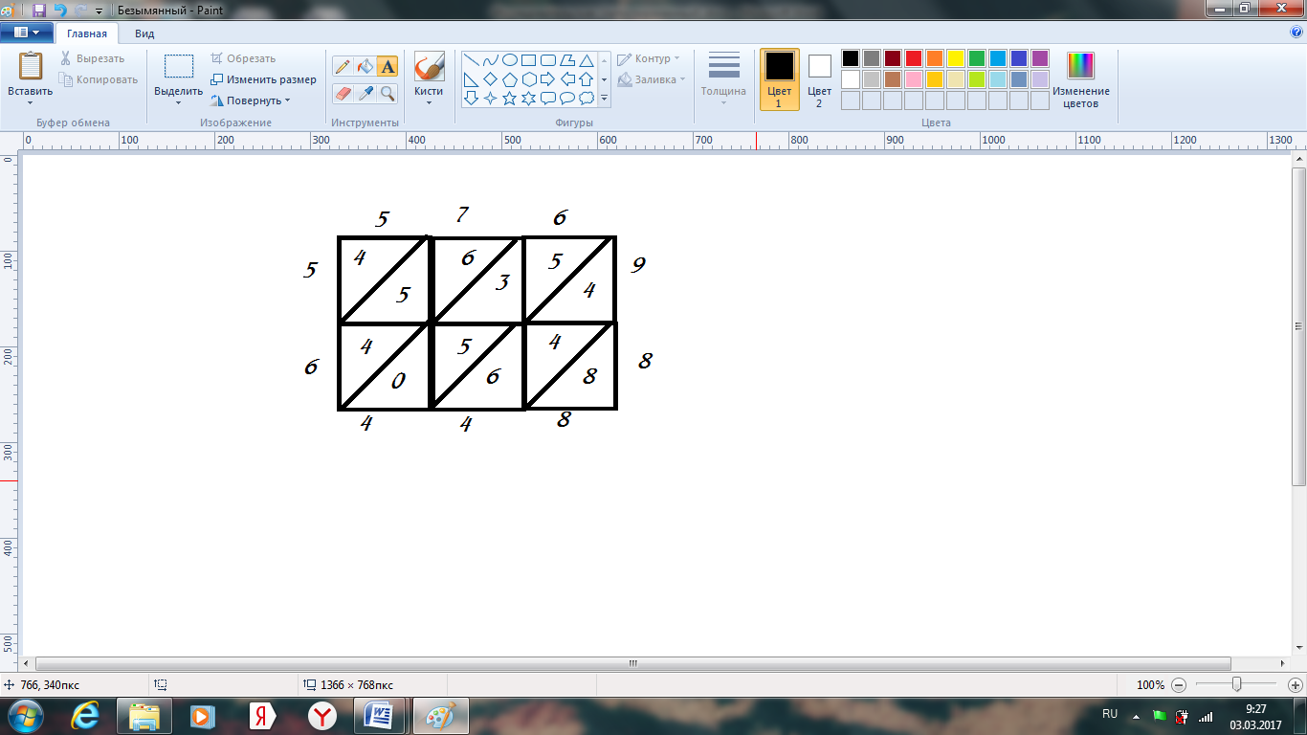Click the Кисти brush icon
Screen dimensions: 1307x735
click(x=429, y=67)
